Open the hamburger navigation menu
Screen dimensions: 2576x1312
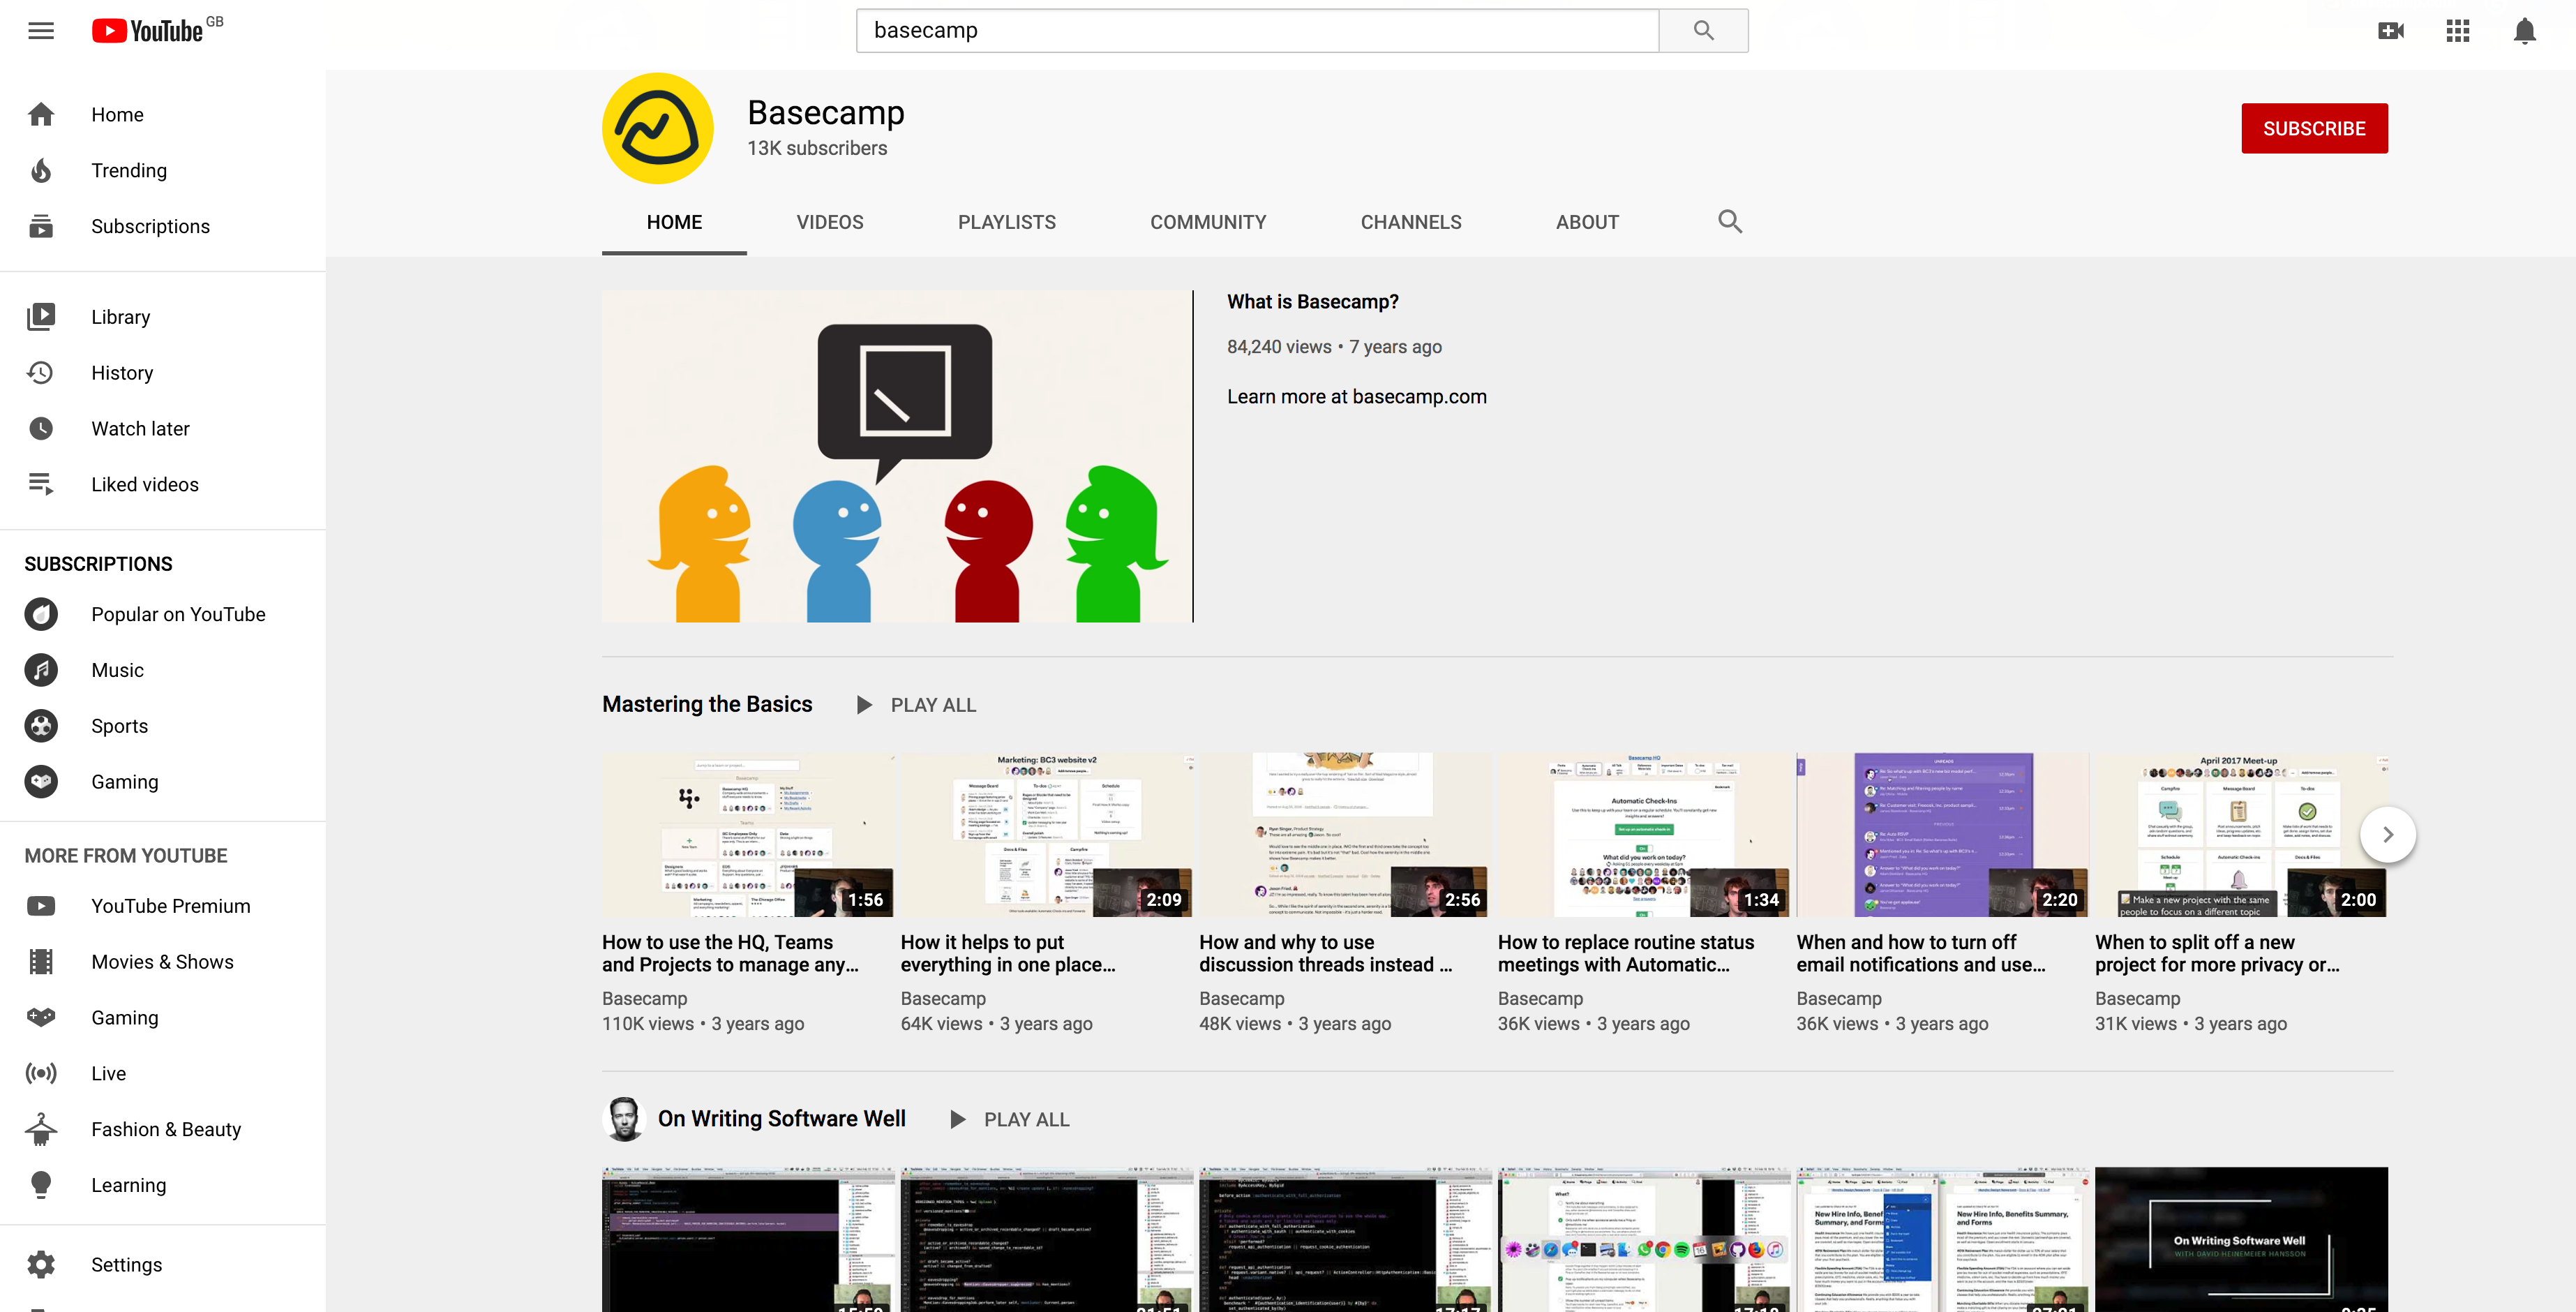pos(41,30)
